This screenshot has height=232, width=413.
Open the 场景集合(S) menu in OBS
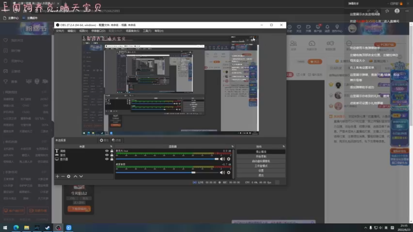[133, 31]
